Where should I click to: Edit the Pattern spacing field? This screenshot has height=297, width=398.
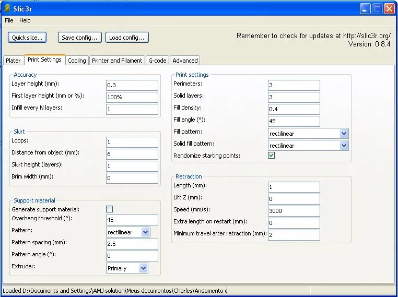[132, 244]
